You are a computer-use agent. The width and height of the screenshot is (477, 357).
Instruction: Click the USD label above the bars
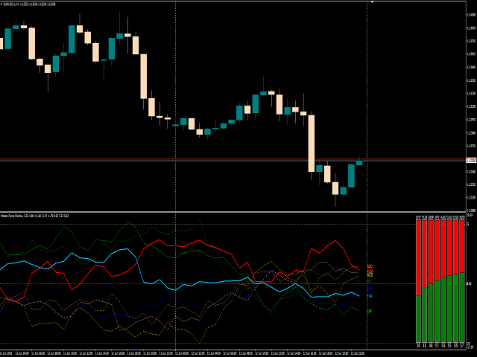(455, 217)
